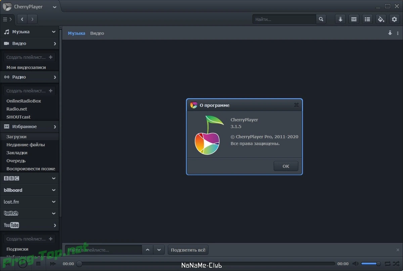The image size is (403, 271).
Task: Add YouTube playlist with plus icon
Action: tap(51, 239)
